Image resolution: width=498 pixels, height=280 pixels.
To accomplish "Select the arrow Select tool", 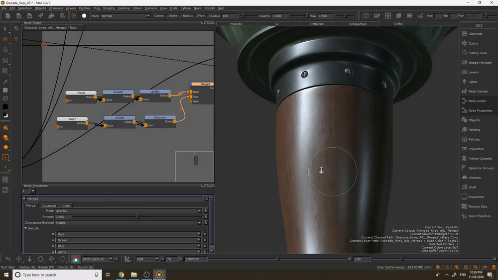I will 5,29.
